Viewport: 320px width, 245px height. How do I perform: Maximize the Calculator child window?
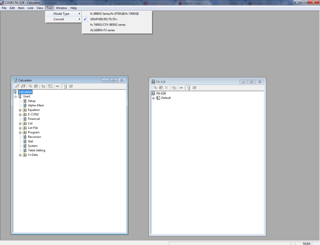click(113, 80)
